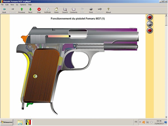Click the purple trigger of the pistol
This screenshot has width=168, height=126.
pos(69,60)
